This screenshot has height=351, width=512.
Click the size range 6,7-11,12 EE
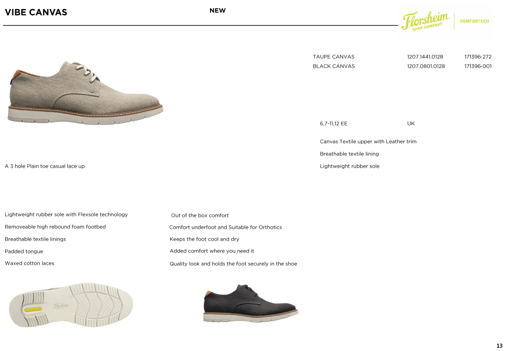click(334, 124)
